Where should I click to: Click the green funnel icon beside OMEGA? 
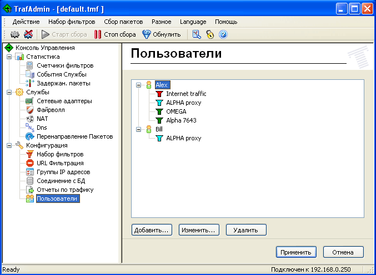(x=159, y=111)
